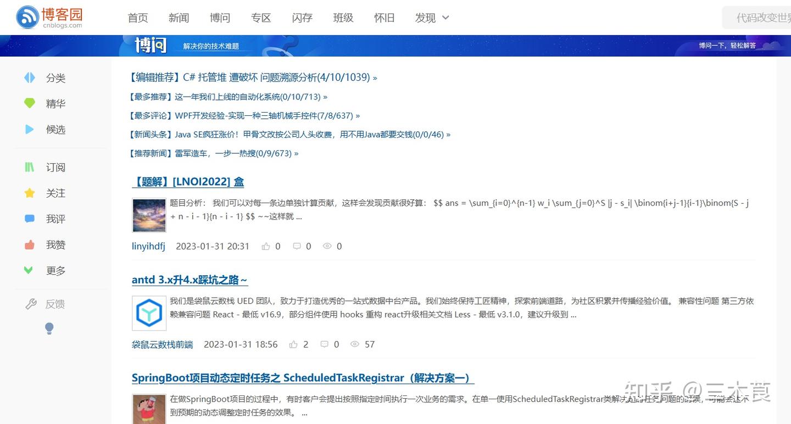Select the 分类 sidebar icon
This screenshot has width=791, height=424.
click(x=30, y=77)
